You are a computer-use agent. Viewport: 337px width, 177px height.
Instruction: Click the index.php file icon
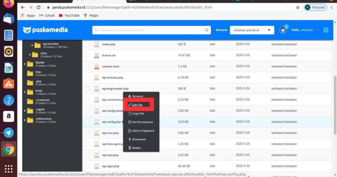(97, 44)
